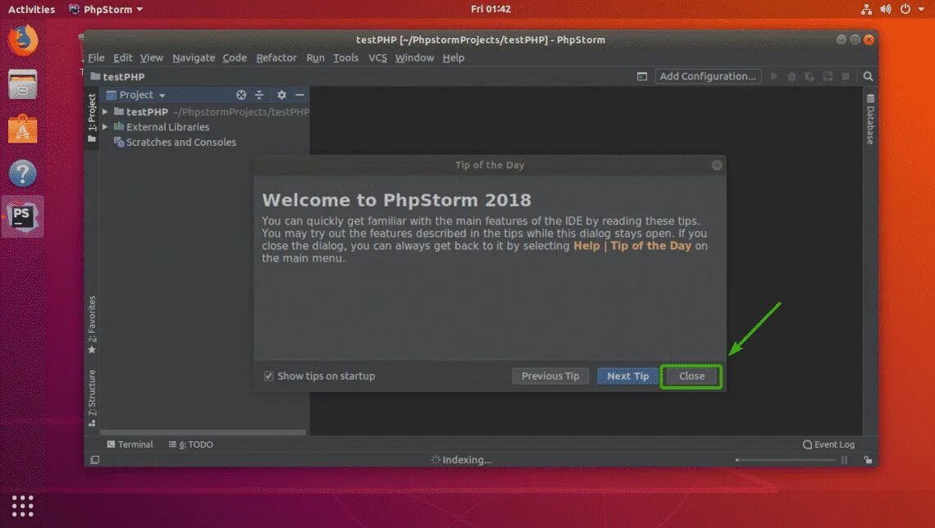Open the File menu
The height and width of the screenshot is (528, 935).
96,58
